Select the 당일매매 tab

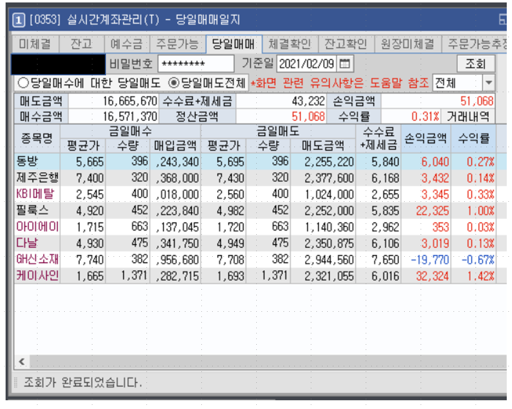pyautogui.click(x=233, y=44)
